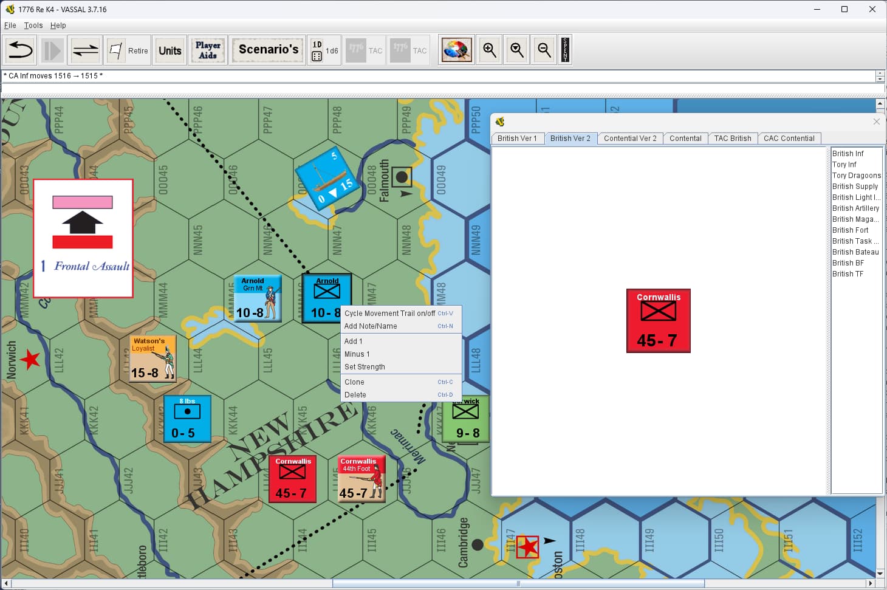
Task: Select Tory Inf in the list
Action: tap(856, 165)
